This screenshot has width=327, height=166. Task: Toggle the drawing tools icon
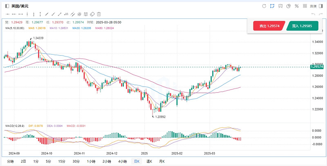click(272, 6)
